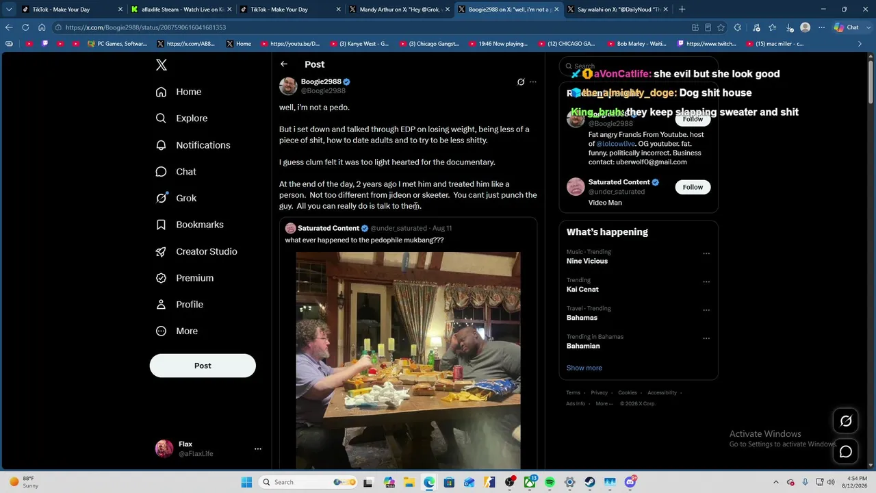
Task: Open options for Kai Cenat trend
Action: coord(706,281)
